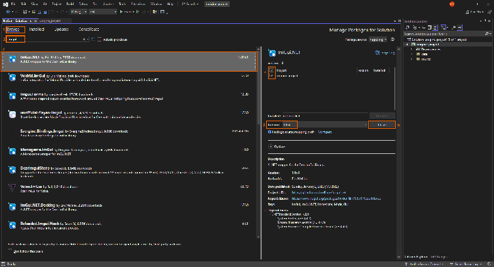This screenshot has height=267, width=494.
Task: Switch to the Browse tab
Action: tap(13, 30)
